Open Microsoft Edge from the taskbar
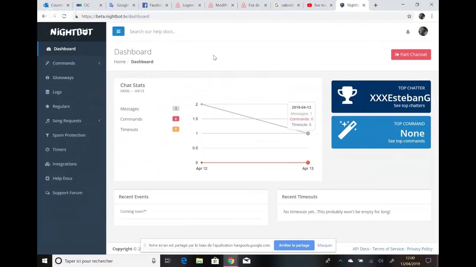Viewport: 476px width, 267px height. pyautogui.click(x=184, y=261)
